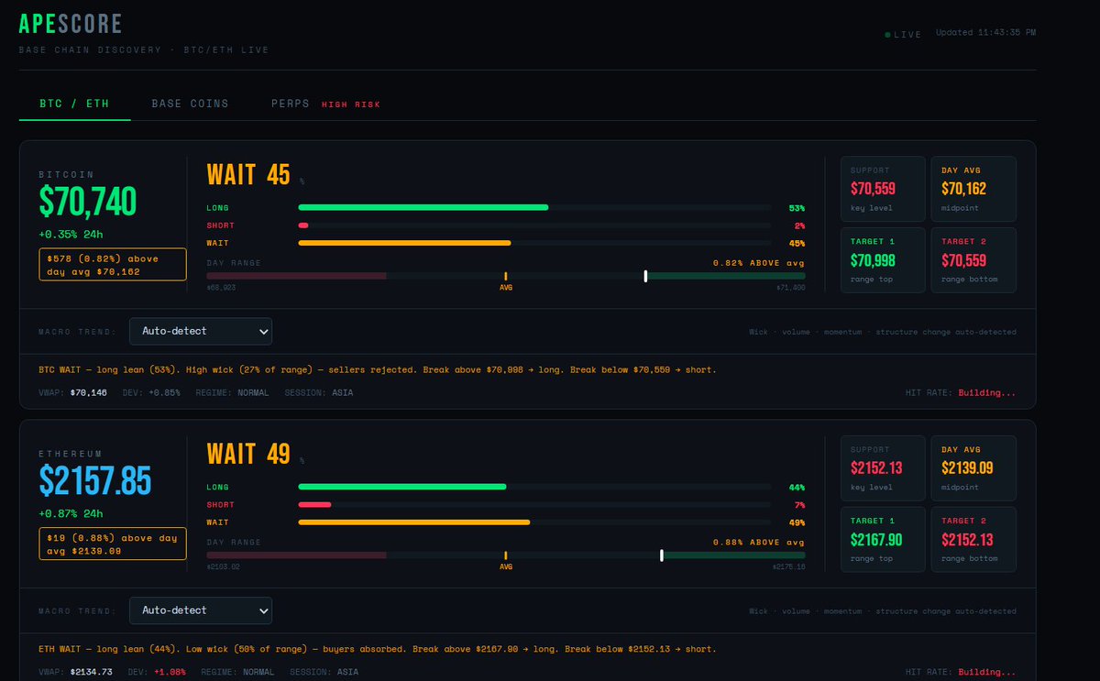This screenshot has height=681, width=1100.
Task: Click Ethereum WAIT 49% orange bar
Action: [414, 522]
